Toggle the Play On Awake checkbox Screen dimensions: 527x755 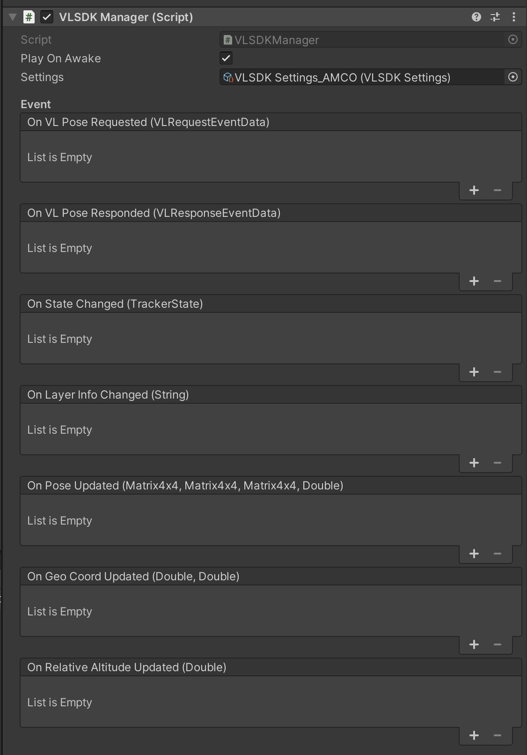coord(226,59)
